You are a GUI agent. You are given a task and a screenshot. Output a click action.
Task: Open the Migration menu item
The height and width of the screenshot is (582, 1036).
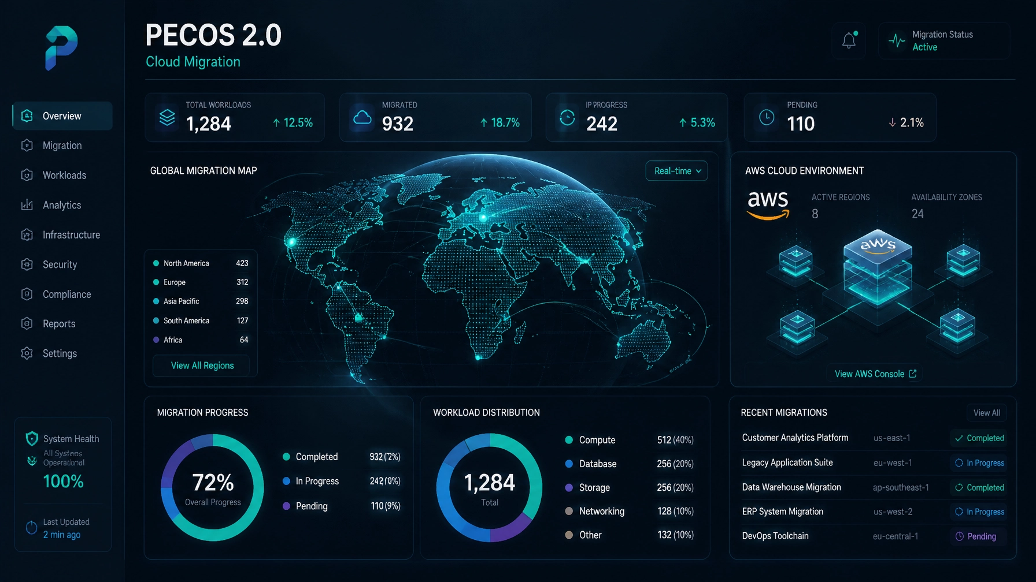[62, 145]
